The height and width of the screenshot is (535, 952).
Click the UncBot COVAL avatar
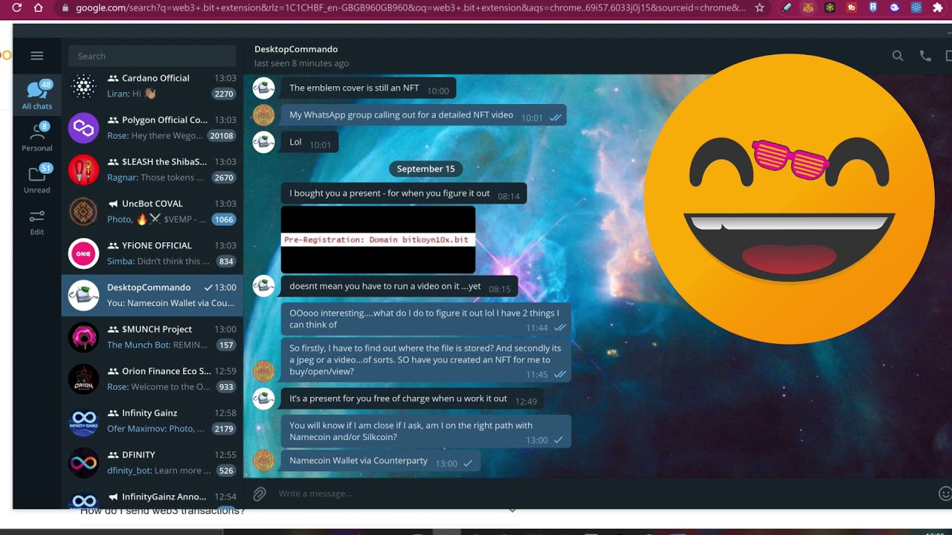pos(83,212)
